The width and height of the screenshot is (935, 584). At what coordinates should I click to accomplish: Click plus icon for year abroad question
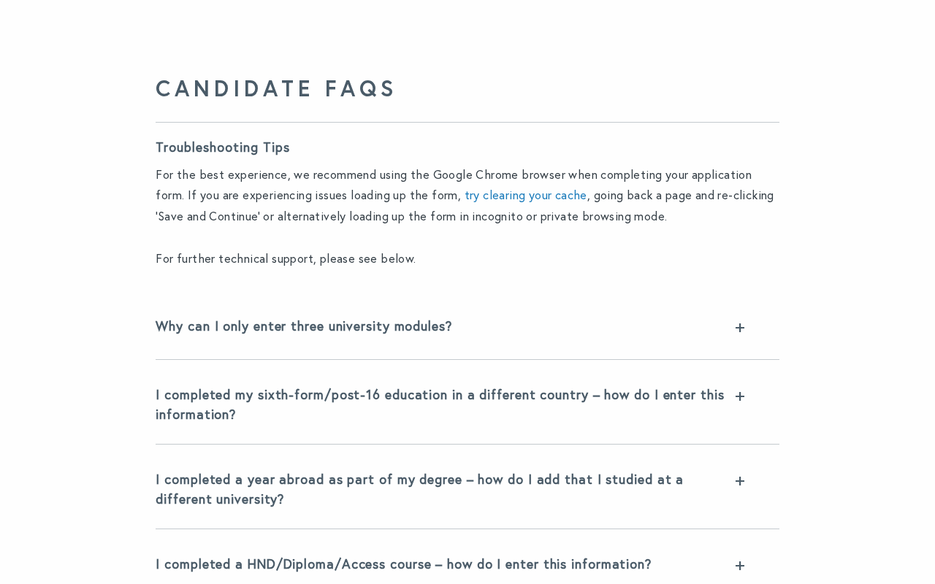[740, 481]
